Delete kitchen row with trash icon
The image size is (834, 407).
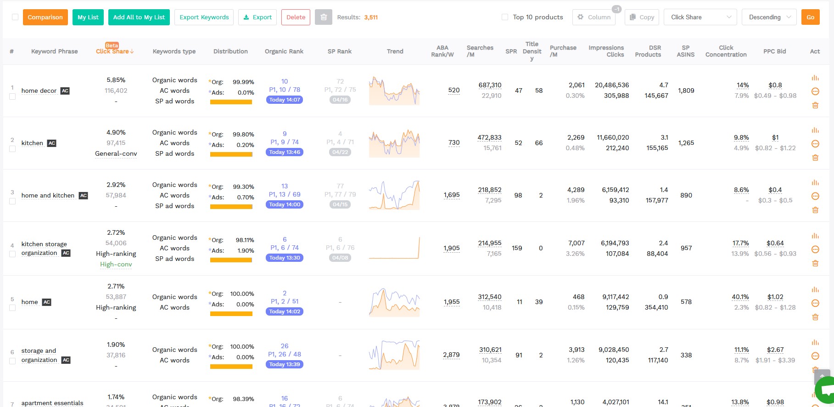point(815,158)
